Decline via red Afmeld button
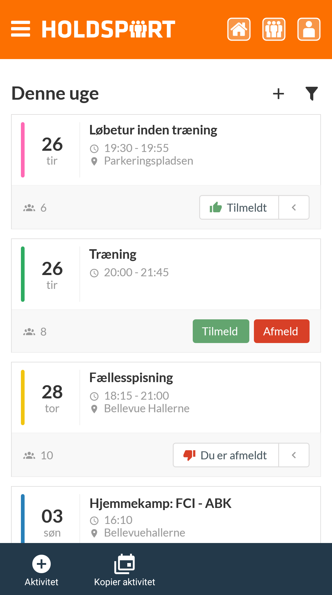332x595 pixels. 282,331
